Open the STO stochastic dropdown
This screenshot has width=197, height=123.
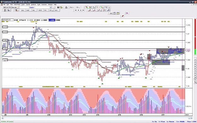[x=51, y=10]
